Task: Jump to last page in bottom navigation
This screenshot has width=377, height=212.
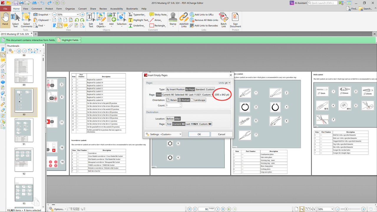Action: (x=224, y=209)
